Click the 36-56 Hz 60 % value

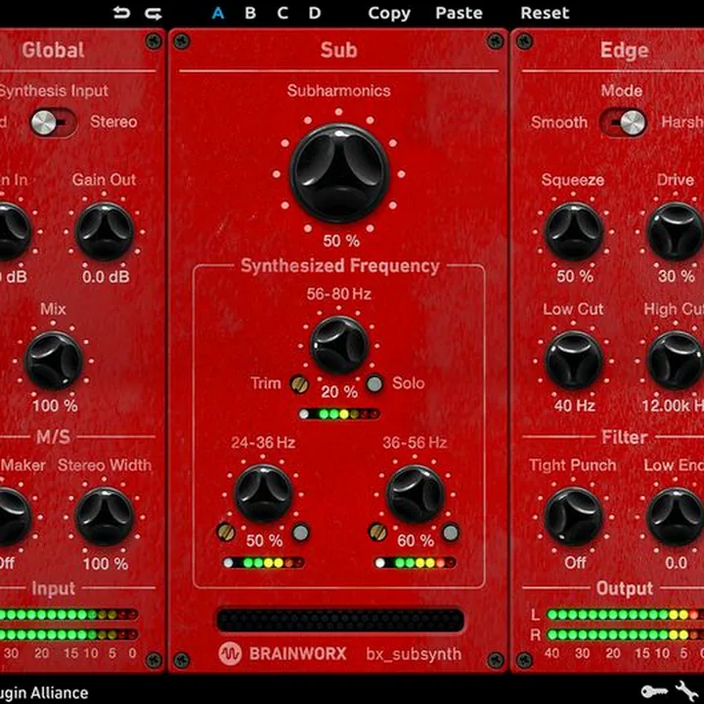tap(416, 541)
